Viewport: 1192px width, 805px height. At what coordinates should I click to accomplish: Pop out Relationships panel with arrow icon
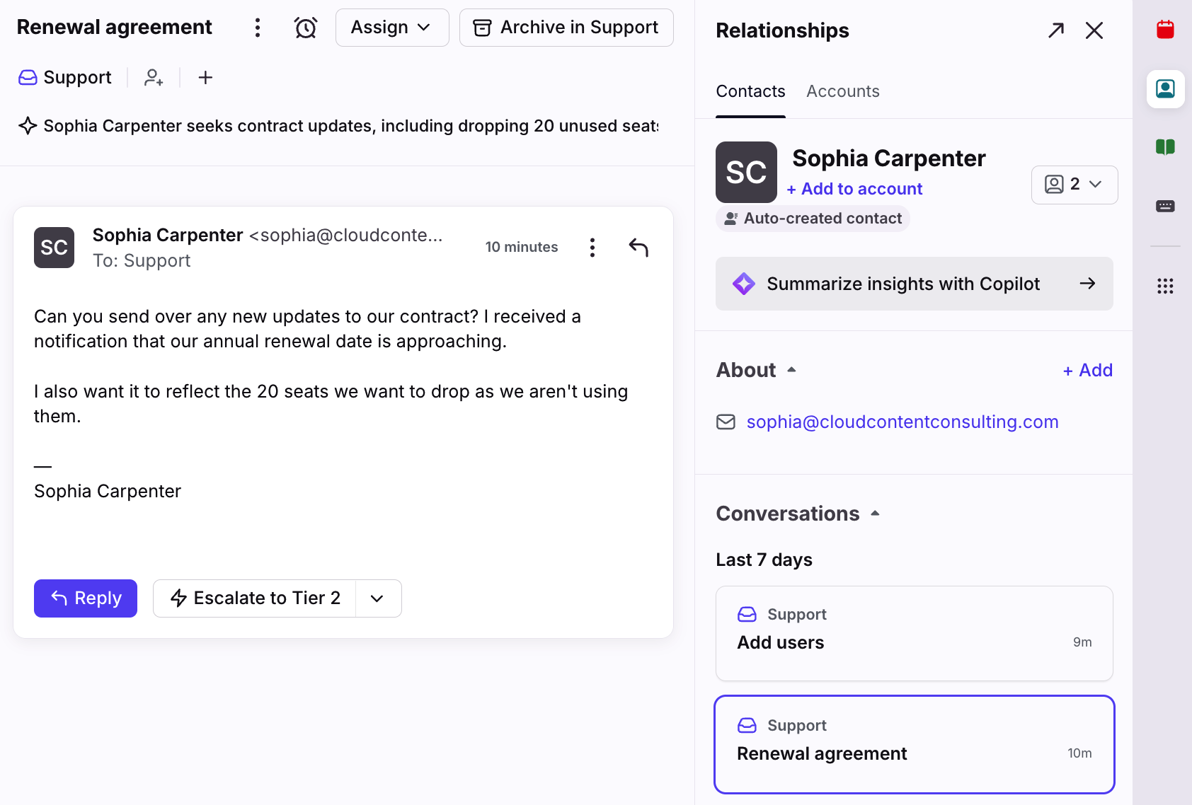1056,30
